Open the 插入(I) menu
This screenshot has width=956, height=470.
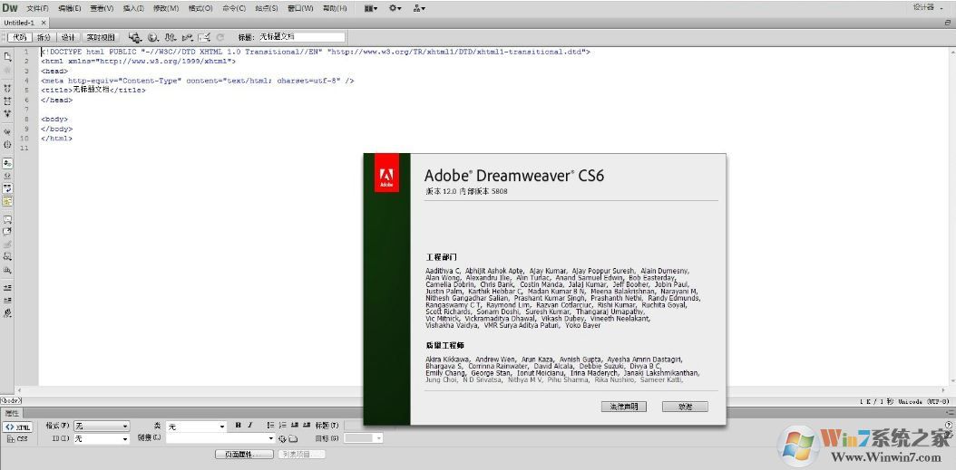(x=133, y=8)
